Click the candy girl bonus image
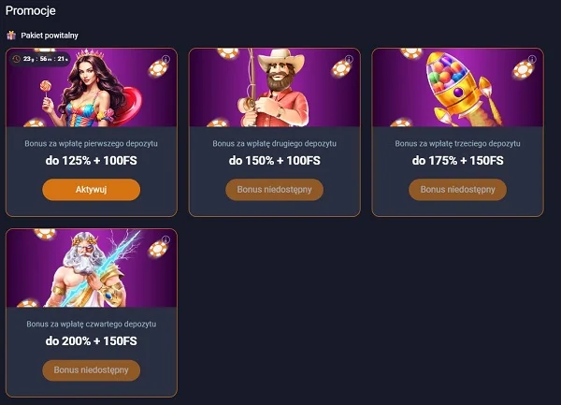Screen dimensions: 561x405 point(91,87)
